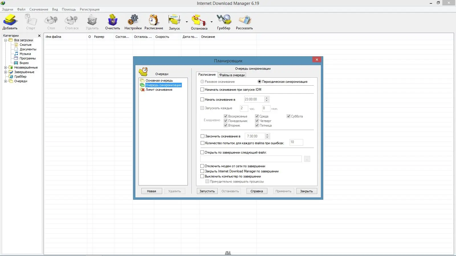The image size is (456, 256).
Task: Click the Остановка queue icon
Action: pyautogui.click(x=199, y=22)
